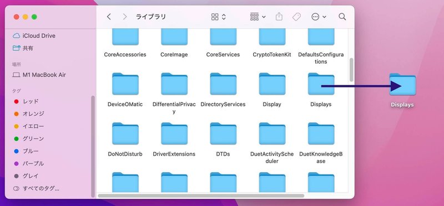Select the DeviceOMatic folder icon

[125, 84]
